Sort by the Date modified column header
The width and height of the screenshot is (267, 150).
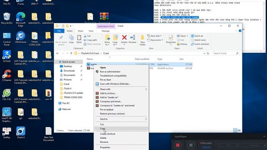click(x=142, y=59)
